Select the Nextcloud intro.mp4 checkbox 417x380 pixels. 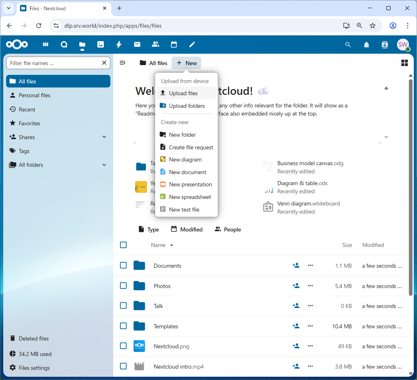pyautogui.click(x=123, y=366)
